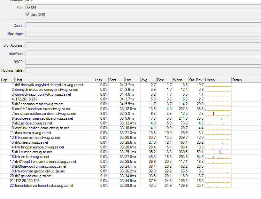Screen dimensions: 261x199
Task: Click the Port field showing 33434
Action: pos(143,7)
